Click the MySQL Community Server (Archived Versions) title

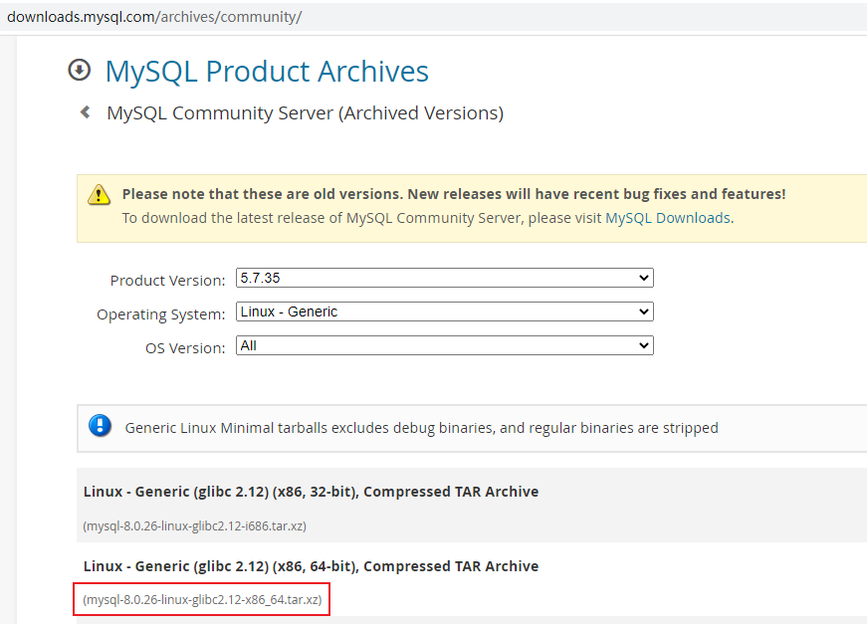(x=305, y=113)
